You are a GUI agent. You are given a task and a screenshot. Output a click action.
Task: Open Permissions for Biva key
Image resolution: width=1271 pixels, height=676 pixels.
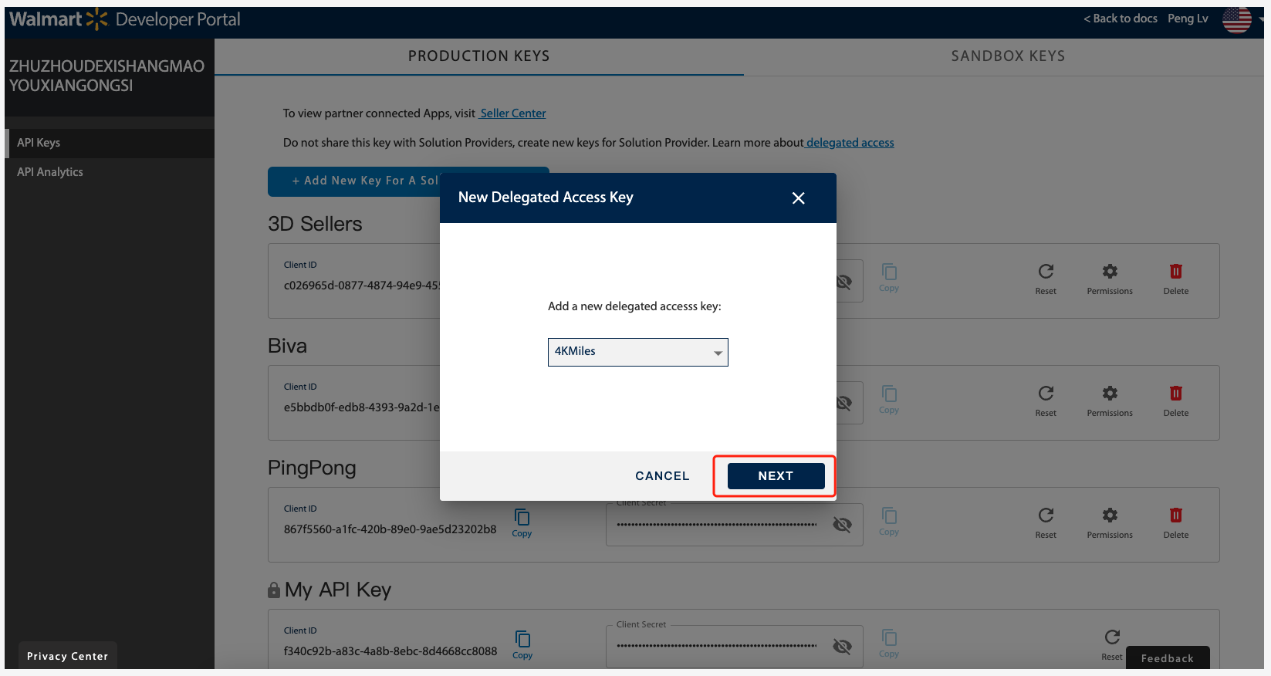pos(1110,401)
